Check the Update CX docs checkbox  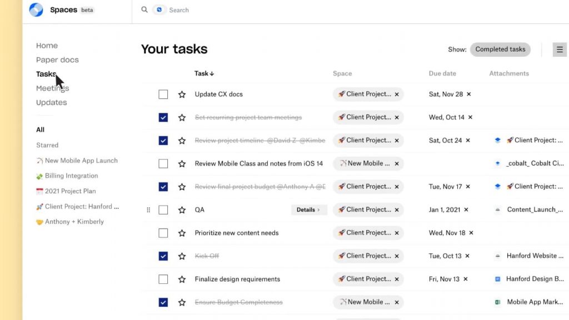click(x=163, y=94)
